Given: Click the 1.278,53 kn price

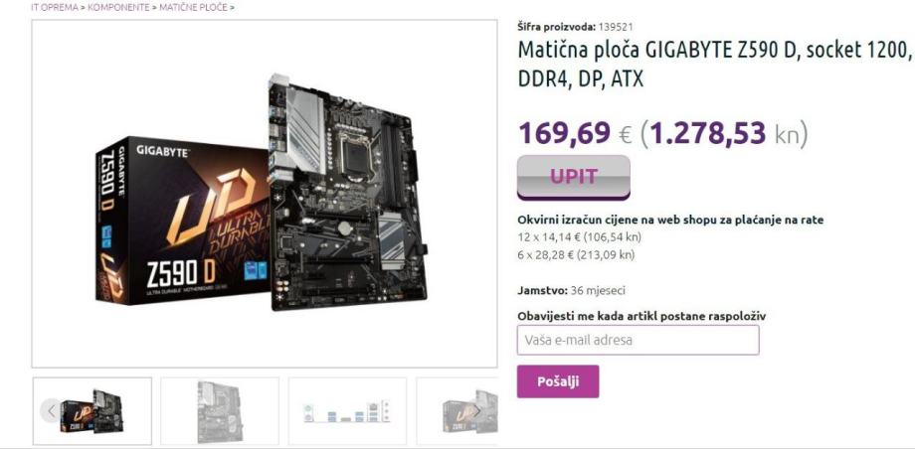Looking at the screenshot, I should 728,133.
